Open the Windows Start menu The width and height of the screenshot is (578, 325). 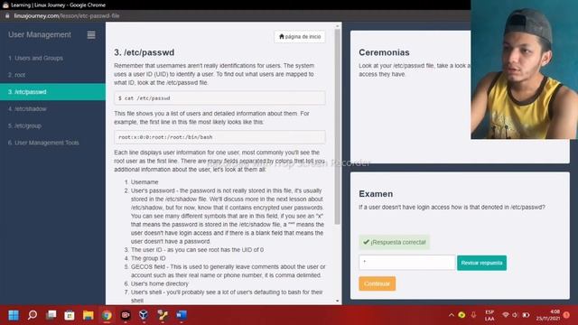pos(14,315)
